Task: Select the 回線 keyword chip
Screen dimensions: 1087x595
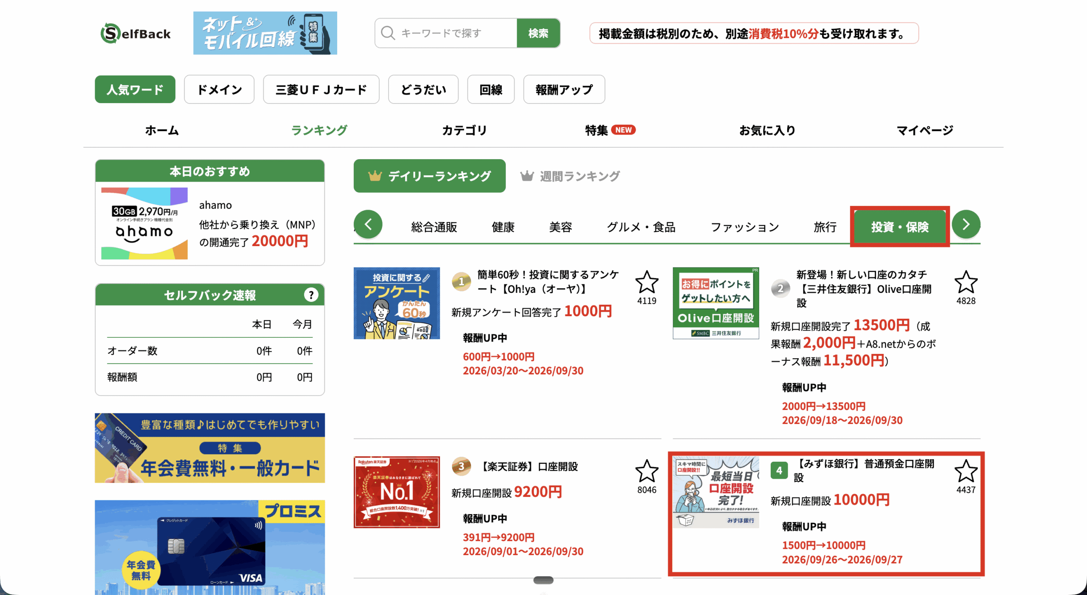Action: [491, 90]
